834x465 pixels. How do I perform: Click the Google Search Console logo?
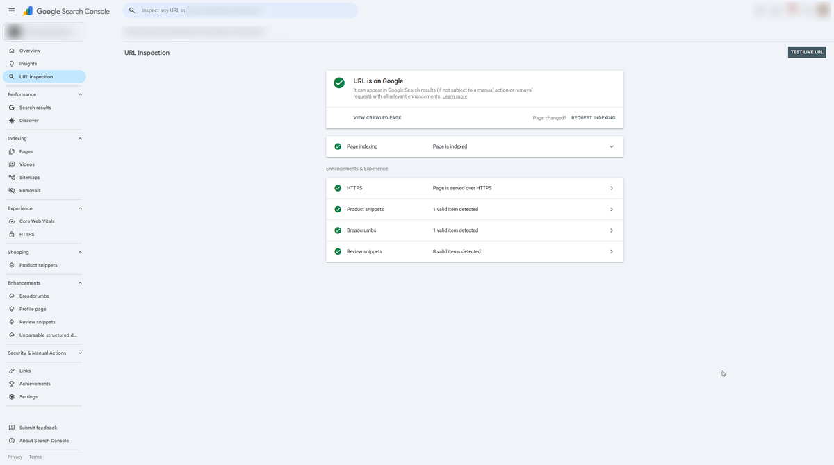coord(66,11)
